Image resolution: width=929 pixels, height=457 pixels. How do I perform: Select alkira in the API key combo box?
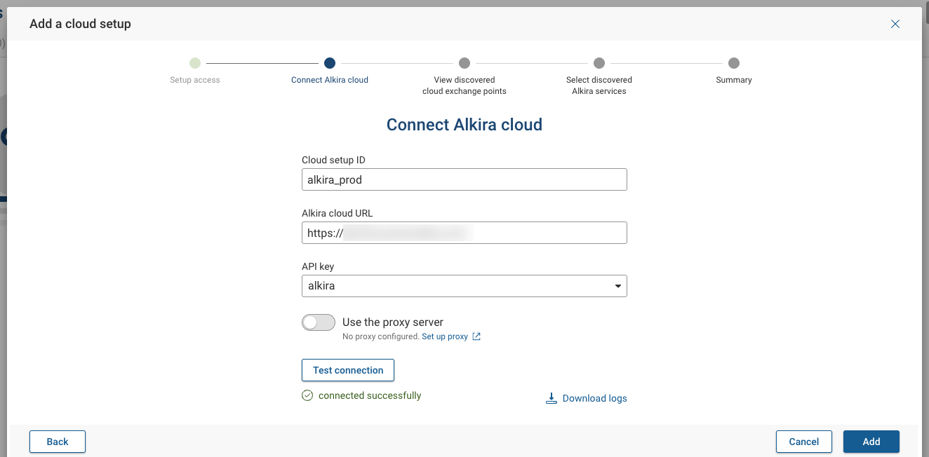tap(463, 286)
